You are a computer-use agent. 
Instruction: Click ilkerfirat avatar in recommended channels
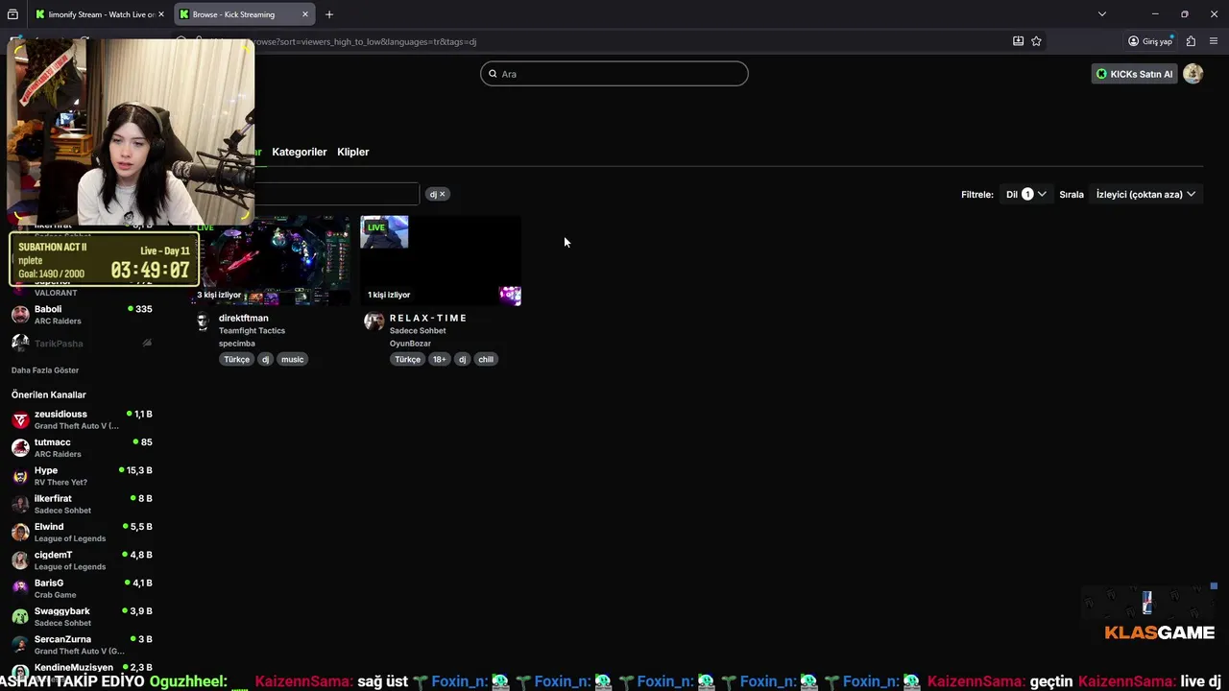coord(20,504)
